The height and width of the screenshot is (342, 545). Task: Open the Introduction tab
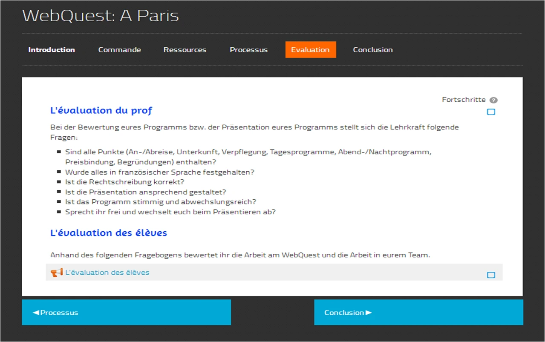click(x=52, y=50)
